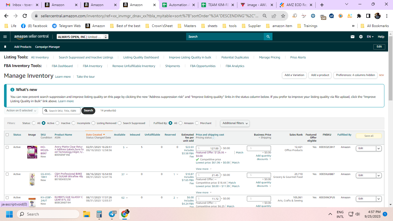The width and height of the screenshot is (393, 221).
Task: Choose the Inactive status filter
Action: tap(58, 123)
